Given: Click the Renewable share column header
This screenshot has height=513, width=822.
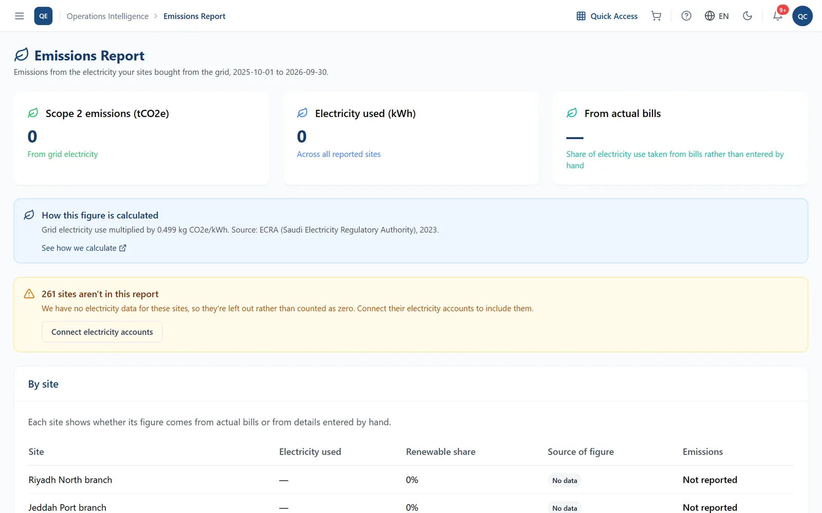Looking at the screenshot, I should click(441, 452).
